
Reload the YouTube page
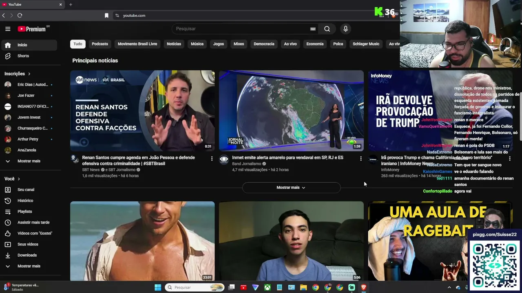pyautogui.click(x=20, y=15)
